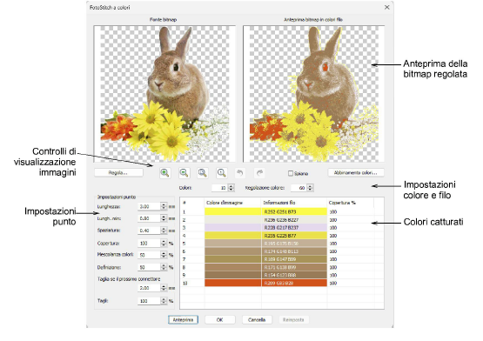Click the zoom-to-fit magnifier icon
The image size is (483, 341).
click(203, 173)
